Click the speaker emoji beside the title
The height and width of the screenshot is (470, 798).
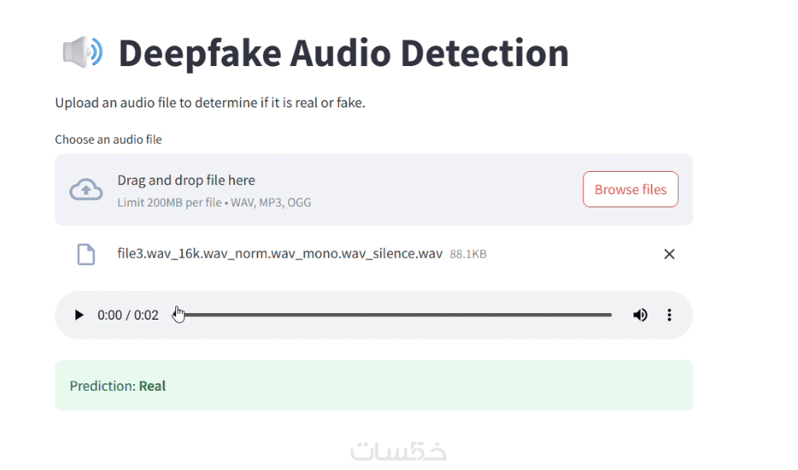coord(82,52)
